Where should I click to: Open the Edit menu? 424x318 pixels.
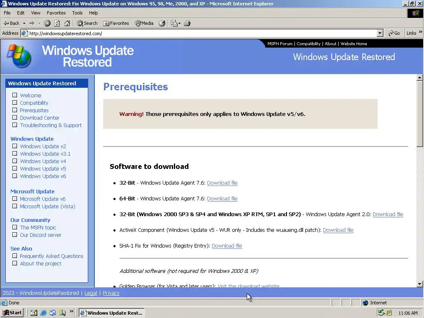pos(21,13)
